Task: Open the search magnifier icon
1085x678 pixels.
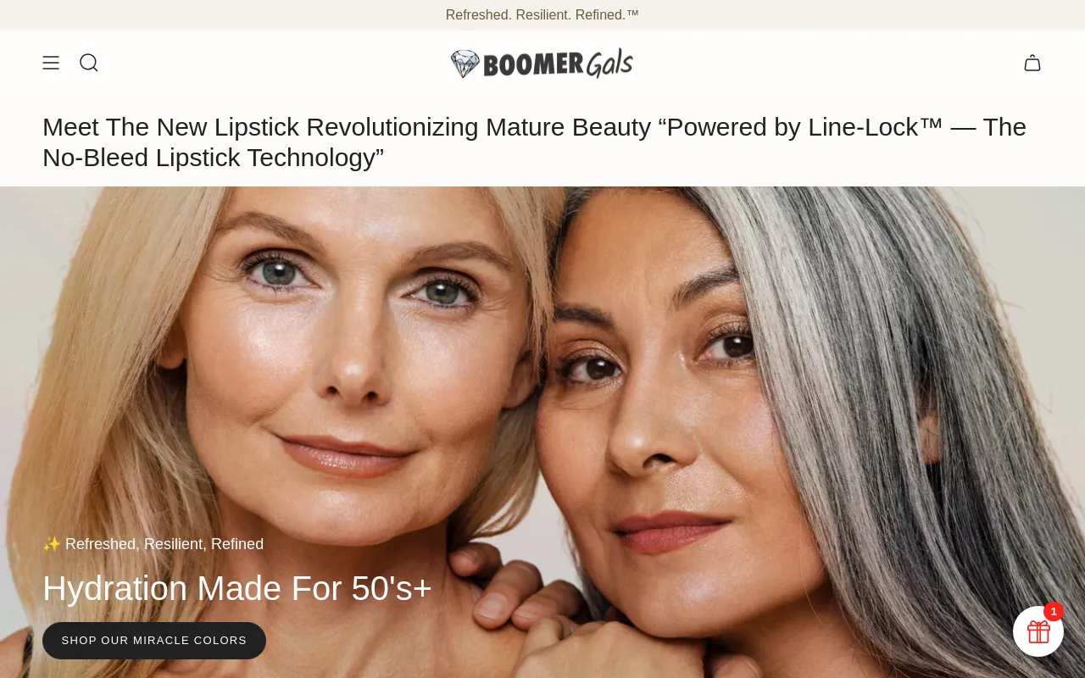Action: [x=89, y=63]
